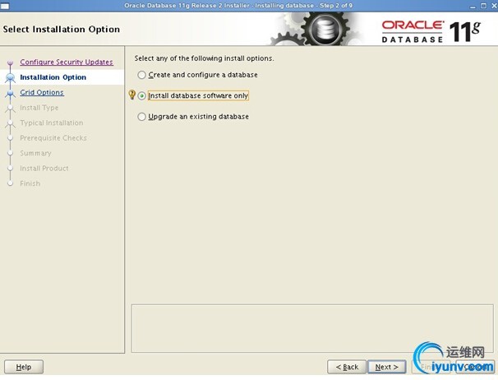Minimize the installer window
498x380 pixels.
pos(473,6)
